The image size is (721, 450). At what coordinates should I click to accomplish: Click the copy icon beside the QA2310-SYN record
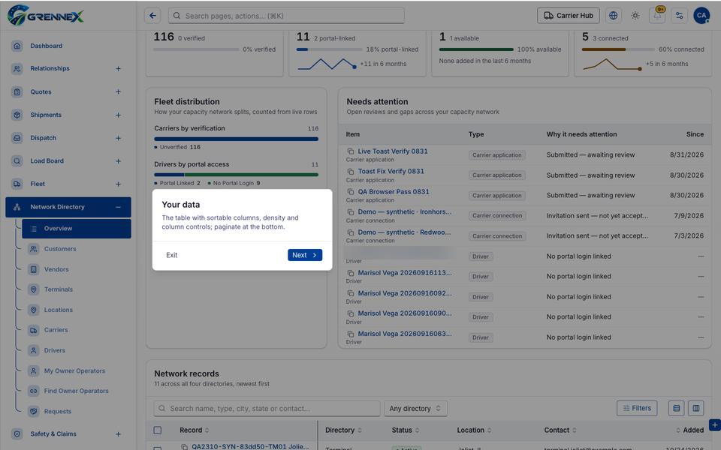coord(185,447)
